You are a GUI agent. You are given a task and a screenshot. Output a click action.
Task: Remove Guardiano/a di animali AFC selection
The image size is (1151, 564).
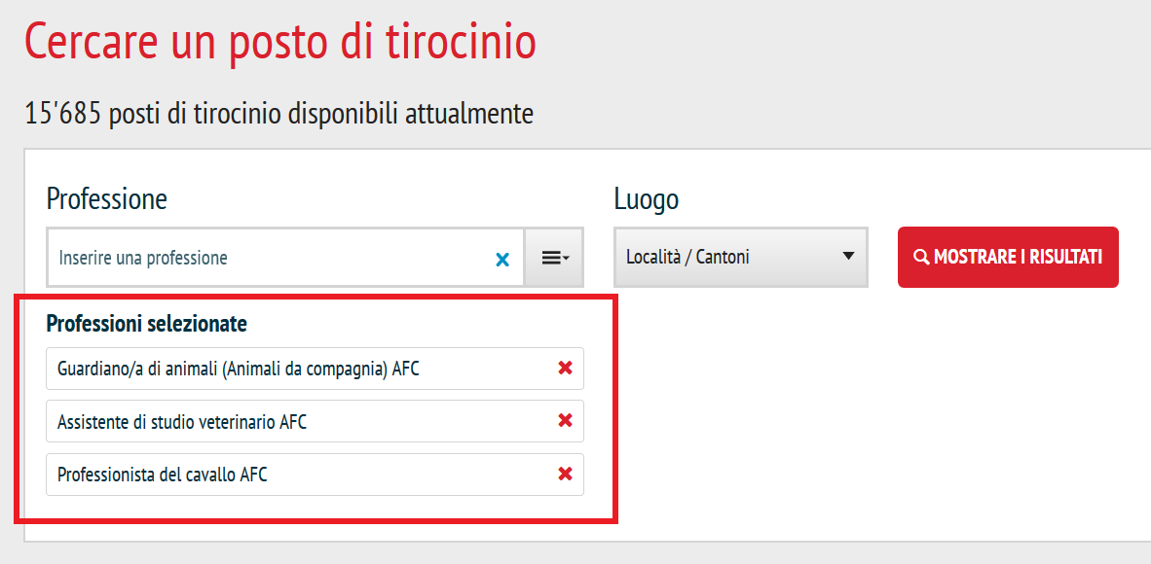click(x=565, y=369)
